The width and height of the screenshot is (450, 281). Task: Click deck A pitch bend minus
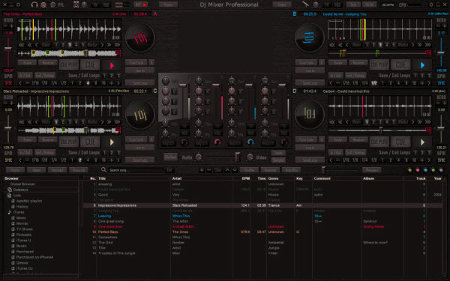pos(5,26)
